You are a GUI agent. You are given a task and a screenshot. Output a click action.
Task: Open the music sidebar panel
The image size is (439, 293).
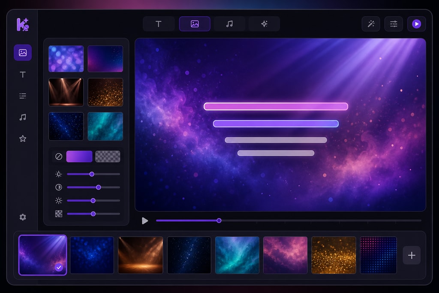point(23,117)
